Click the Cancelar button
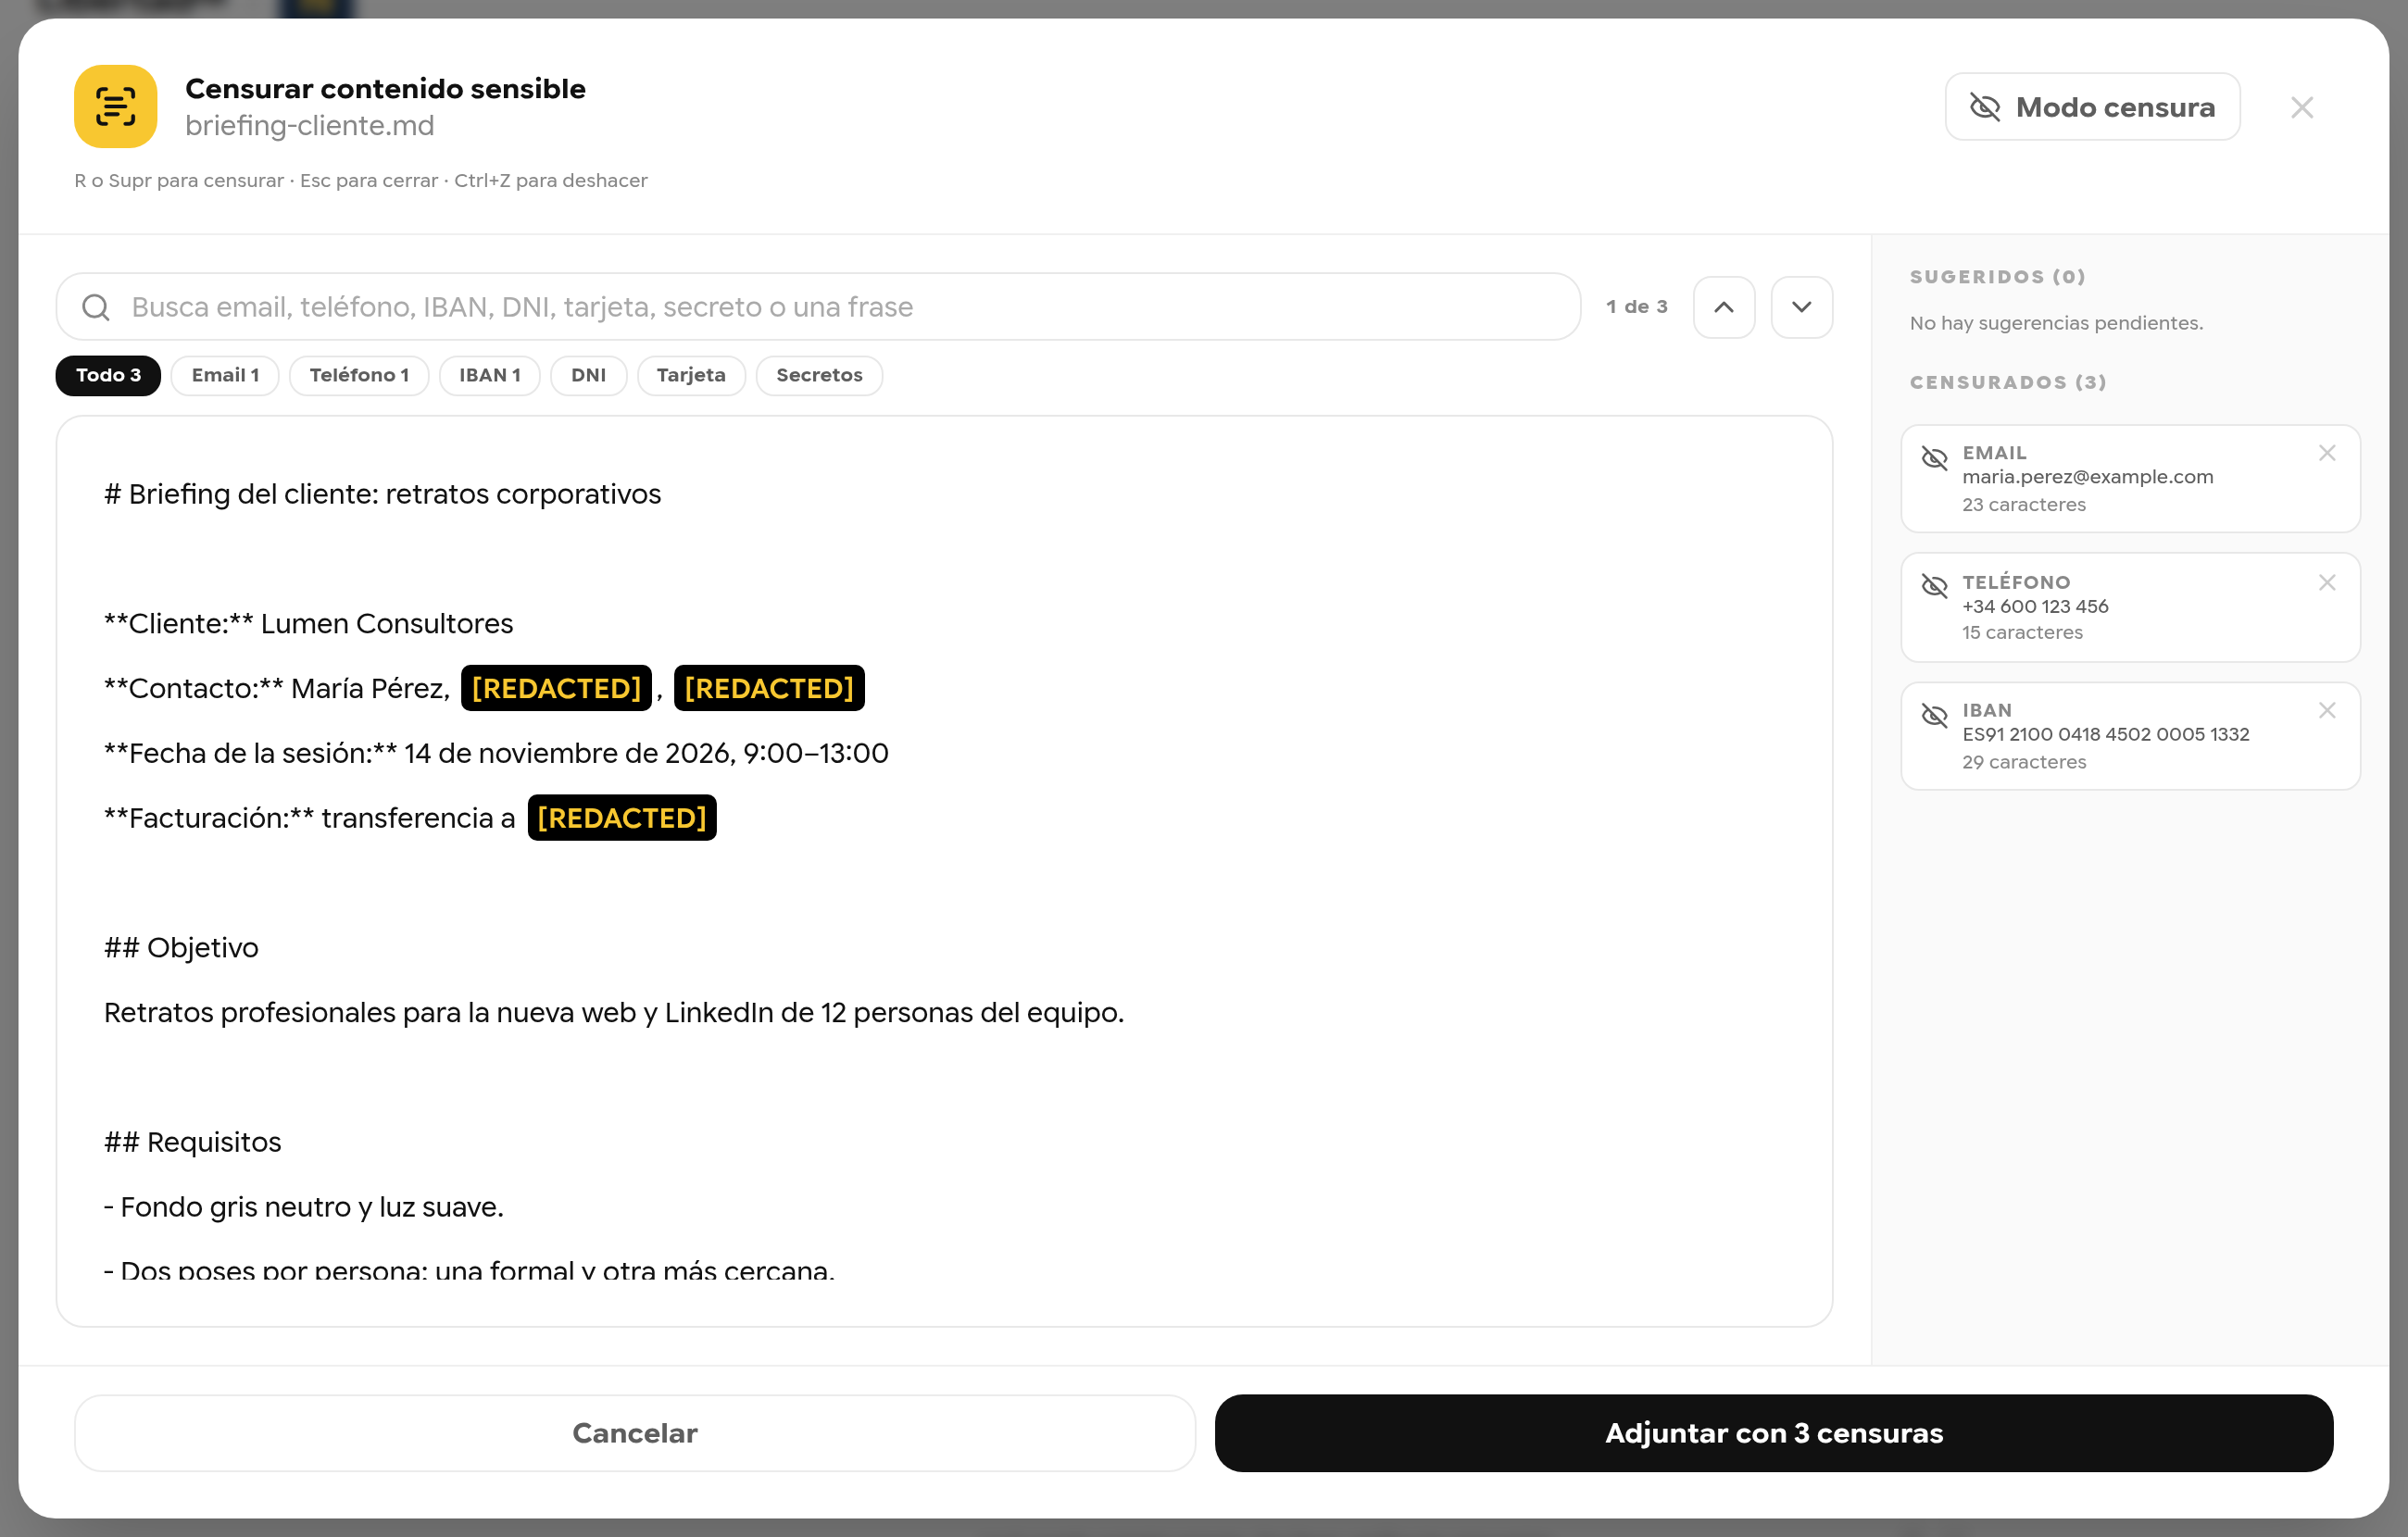The image size is (2408, 1537). pyautogui.click(x=635, y=1433)
